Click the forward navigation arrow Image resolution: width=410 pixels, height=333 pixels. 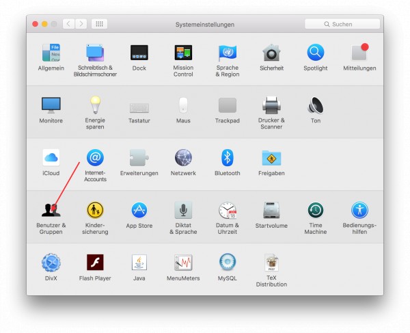click(81, 24)
